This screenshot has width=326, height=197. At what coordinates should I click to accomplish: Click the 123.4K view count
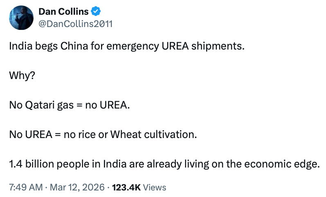(x=127, y=187)
